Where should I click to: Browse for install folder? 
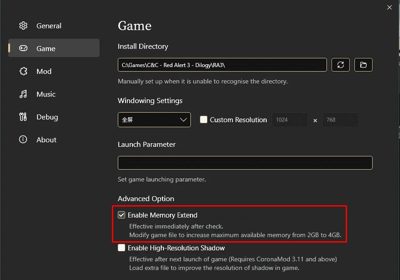pos(363,65)
